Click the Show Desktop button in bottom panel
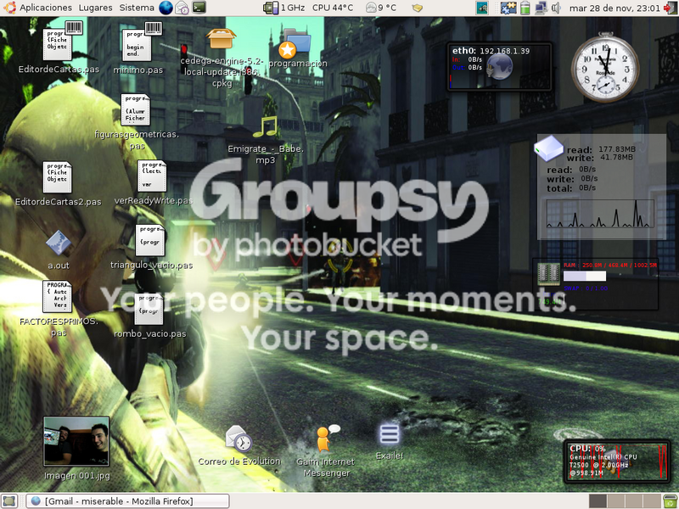679x509 pixels. tap(9, 501)
